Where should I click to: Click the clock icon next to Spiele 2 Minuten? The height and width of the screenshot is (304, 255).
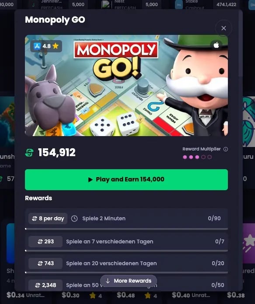(x=74, y=219)
